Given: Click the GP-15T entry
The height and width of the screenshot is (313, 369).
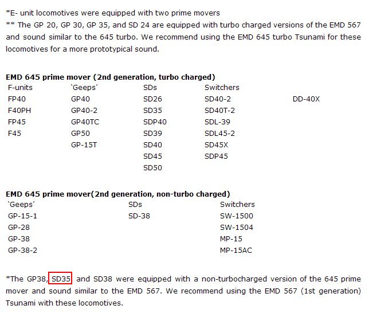Looking at the screenshot, I should click(x=84, y=145).
